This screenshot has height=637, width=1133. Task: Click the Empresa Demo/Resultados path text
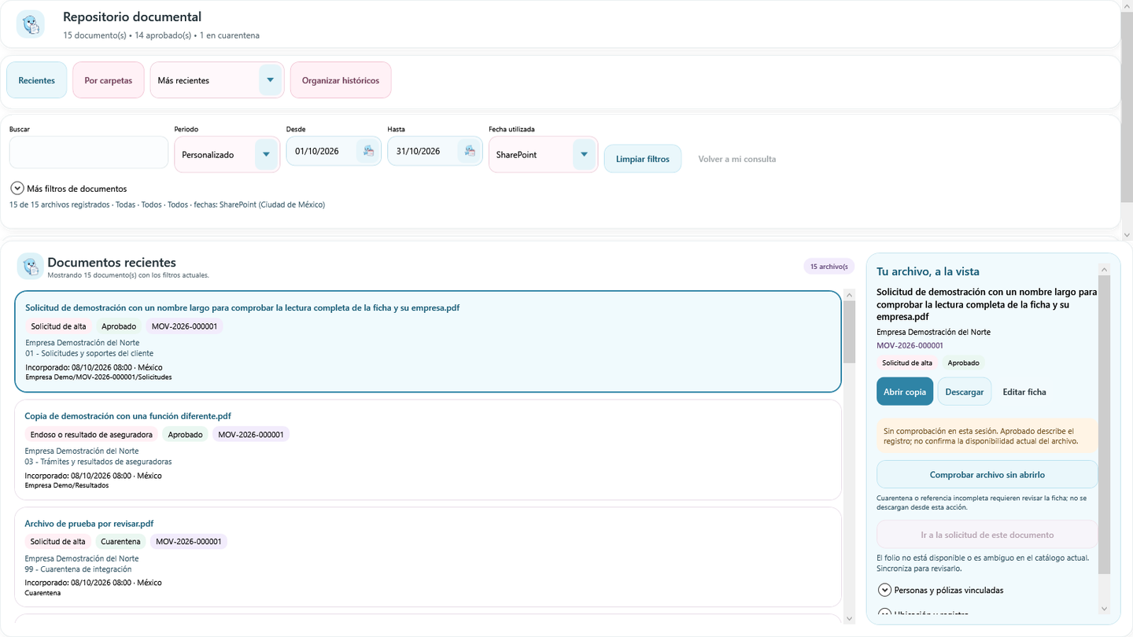[67, 485]
